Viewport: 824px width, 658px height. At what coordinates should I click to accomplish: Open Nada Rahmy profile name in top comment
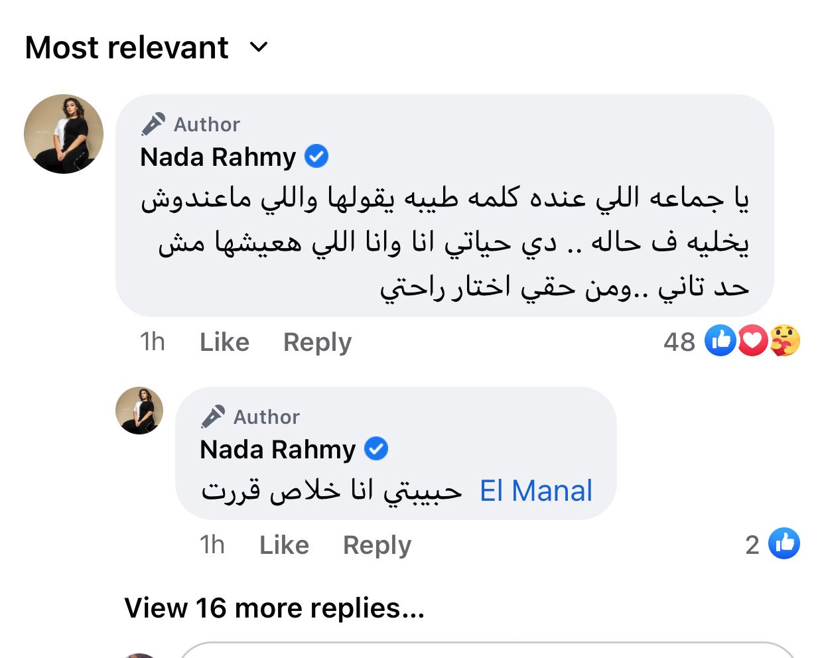[x=218, y=157]
